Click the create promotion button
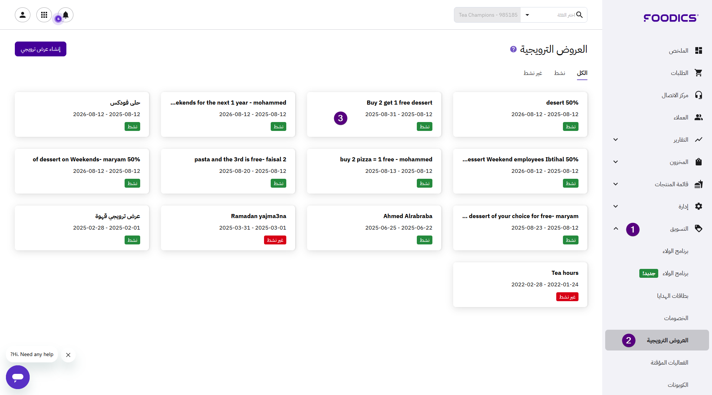The width and height of the screenshot is (712, 395). (40, 49)
